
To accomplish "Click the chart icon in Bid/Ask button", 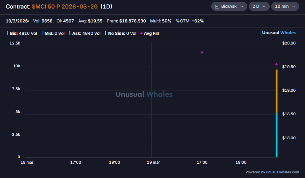I will (217, 7).
